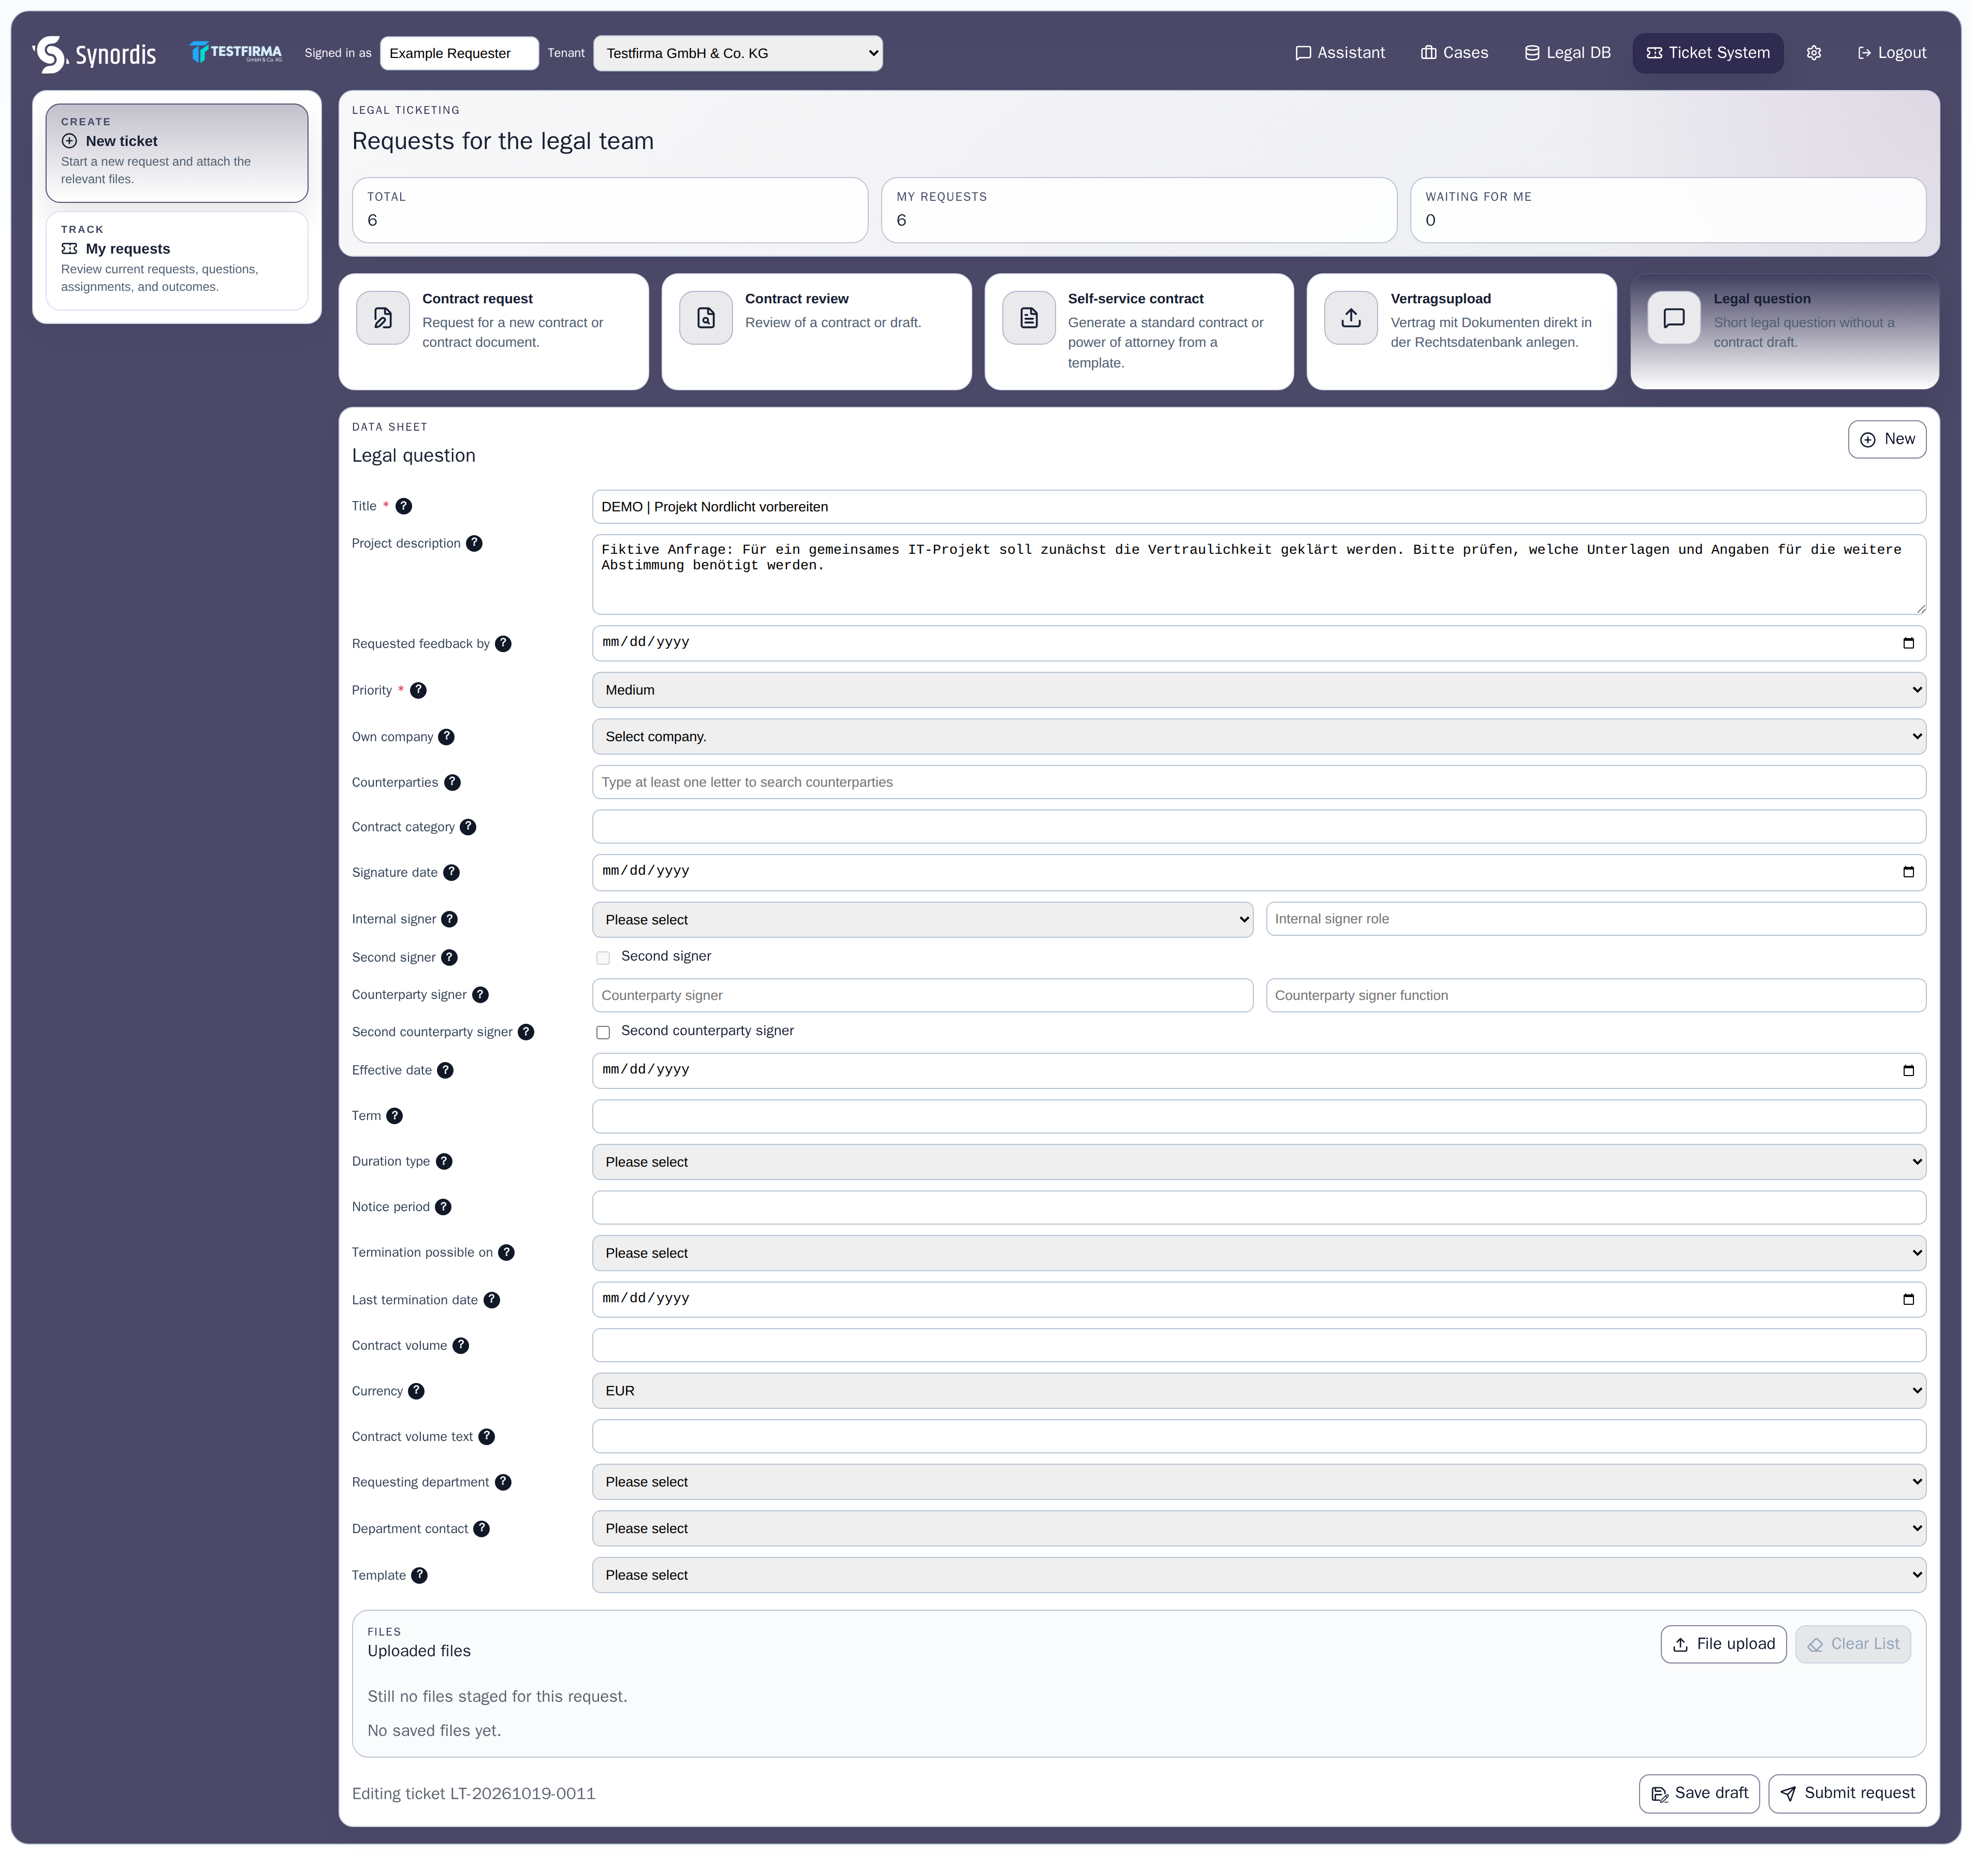Screen dimensions: 1988x1855
Task: Go to Cases in the top navigation
Action: (x=1454, y=53)
